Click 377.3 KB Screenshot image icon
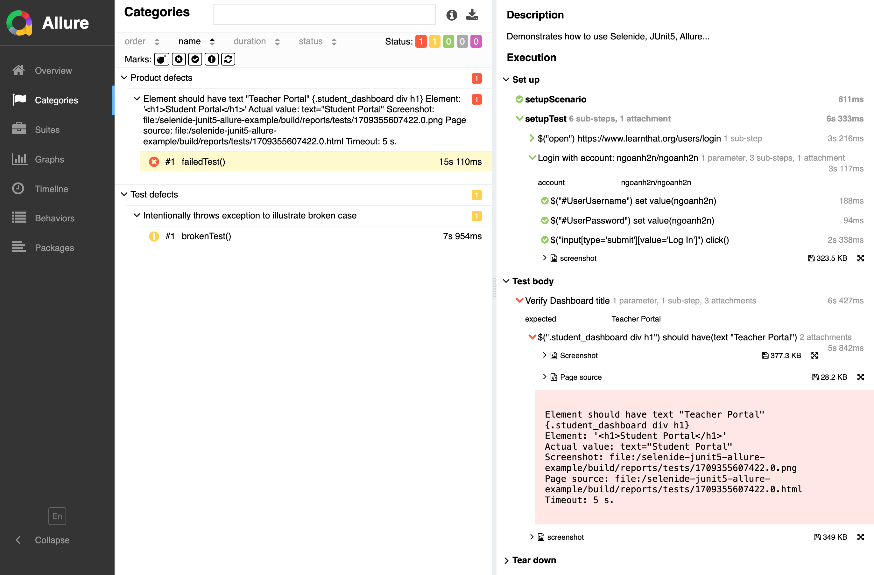Viewport: 874px width, 575px height. 553,355
